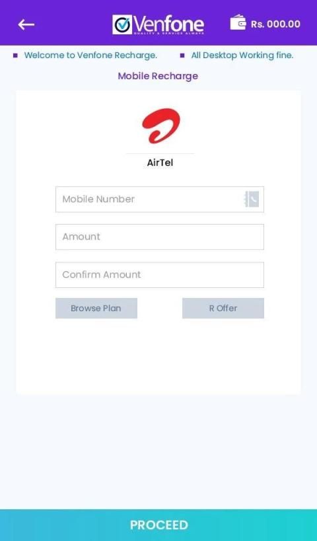Select the Amount field above Confirm Amount
This screenshot has width=317, height=541.
tap(160, 236)
